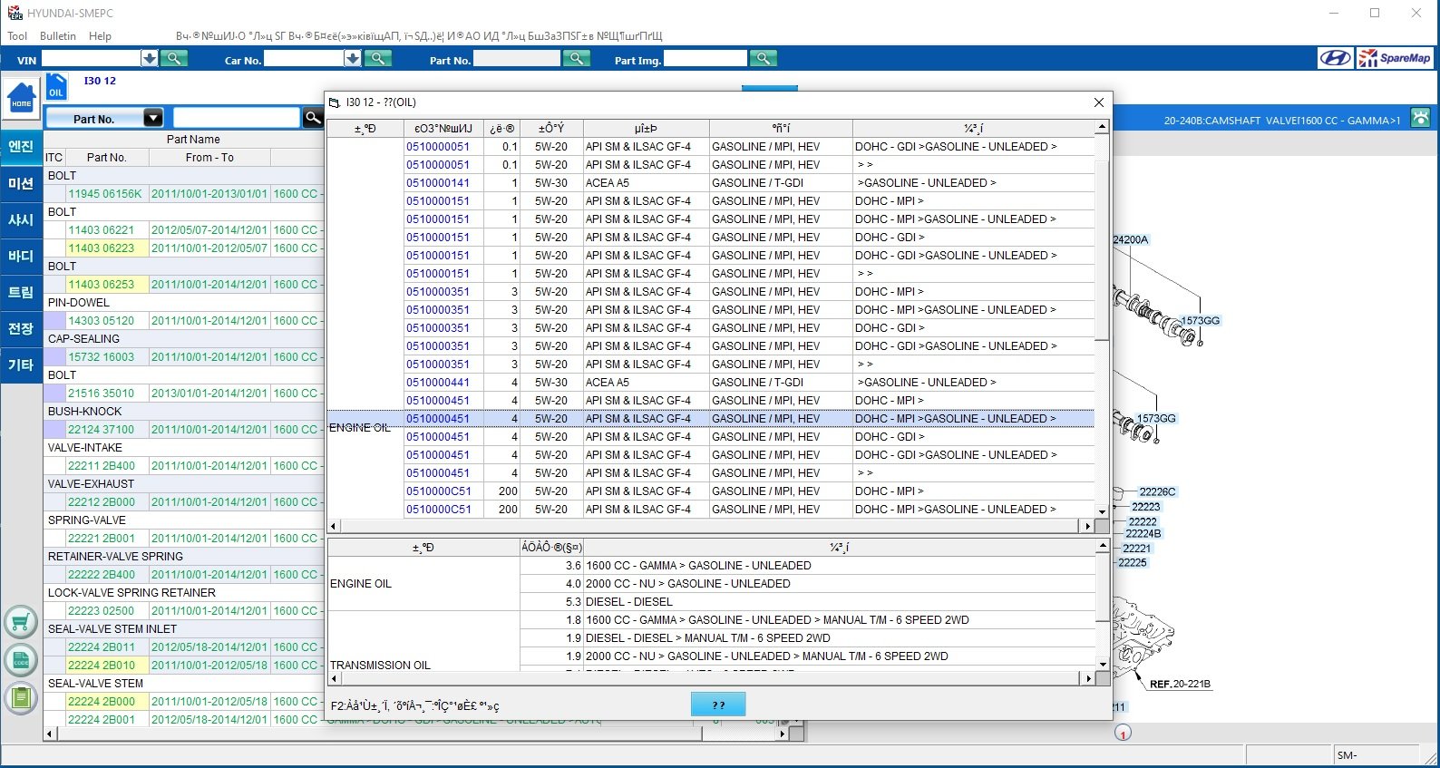The width and height of the screenshot is (1440, 768).
Task: Select part number 22224 2B011
Action: [102, 647]
